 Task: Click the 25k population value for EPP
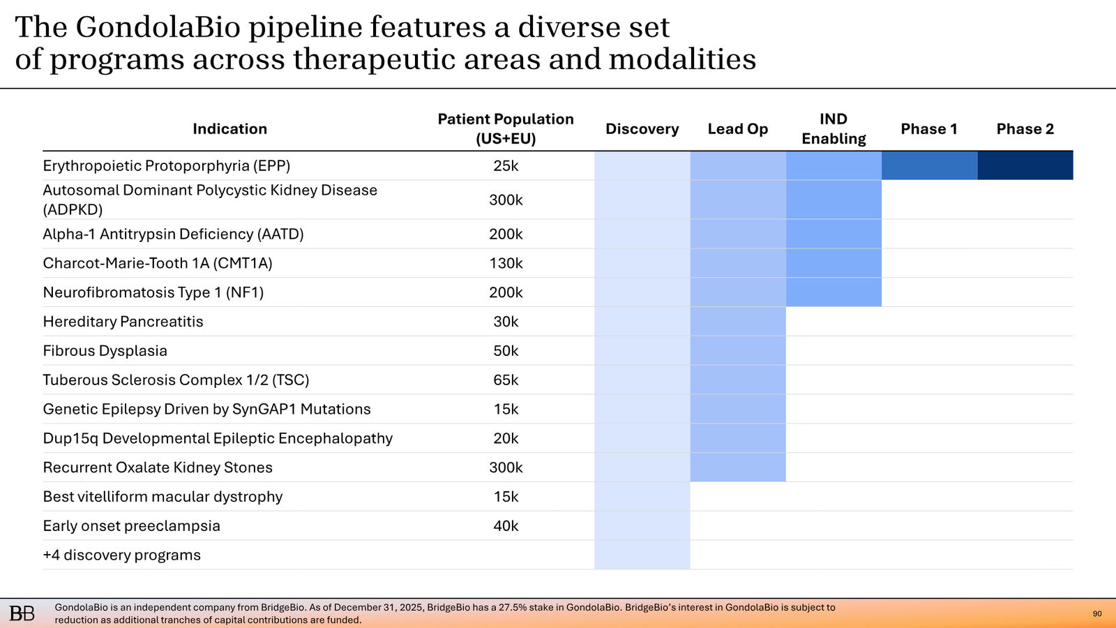tap(506, 166)
